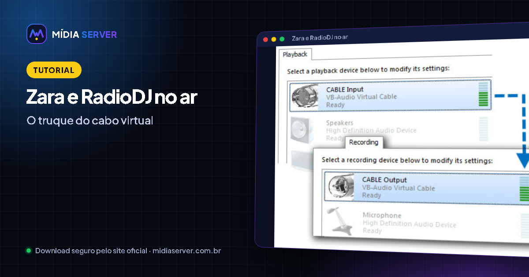Image resolution: width=529 pixels, height=277 pixels.
Task: Click the MÍDIA SERVER brand name
Action: point(85,34)
